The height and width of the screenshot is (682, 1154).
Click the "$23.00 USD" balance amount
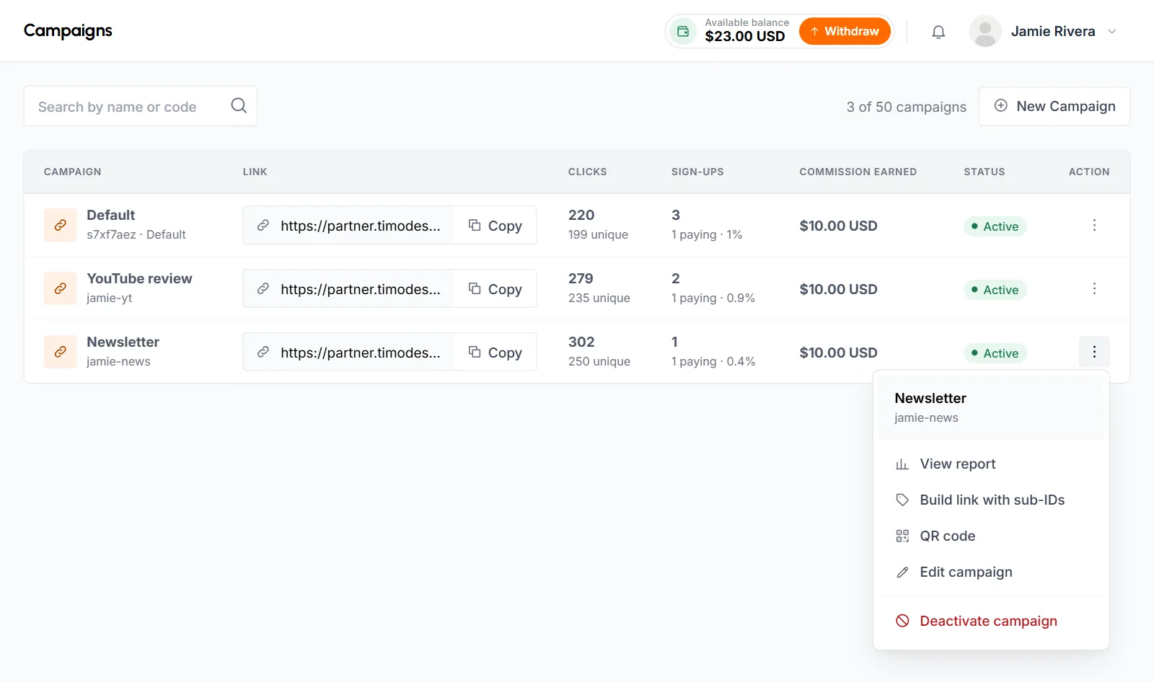[744, 36]
